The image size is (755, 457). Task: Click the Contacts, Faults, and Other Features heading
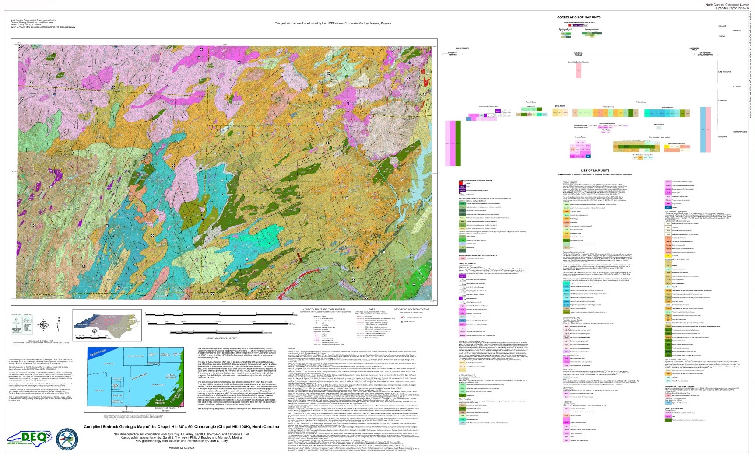324,309
